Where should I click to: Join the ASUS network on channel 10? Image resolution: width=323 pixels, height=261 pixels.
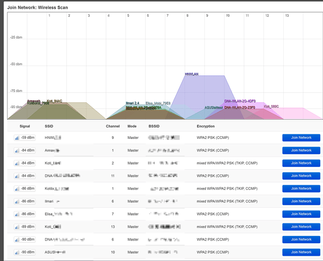pos(301,252)
